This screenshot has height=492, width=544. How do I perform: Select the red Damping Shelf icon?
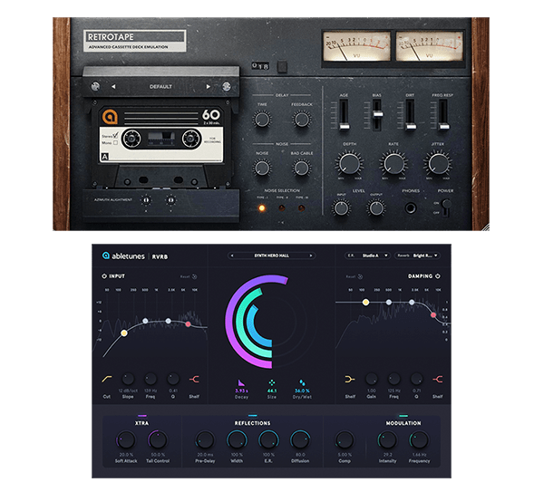click(438, 380)
